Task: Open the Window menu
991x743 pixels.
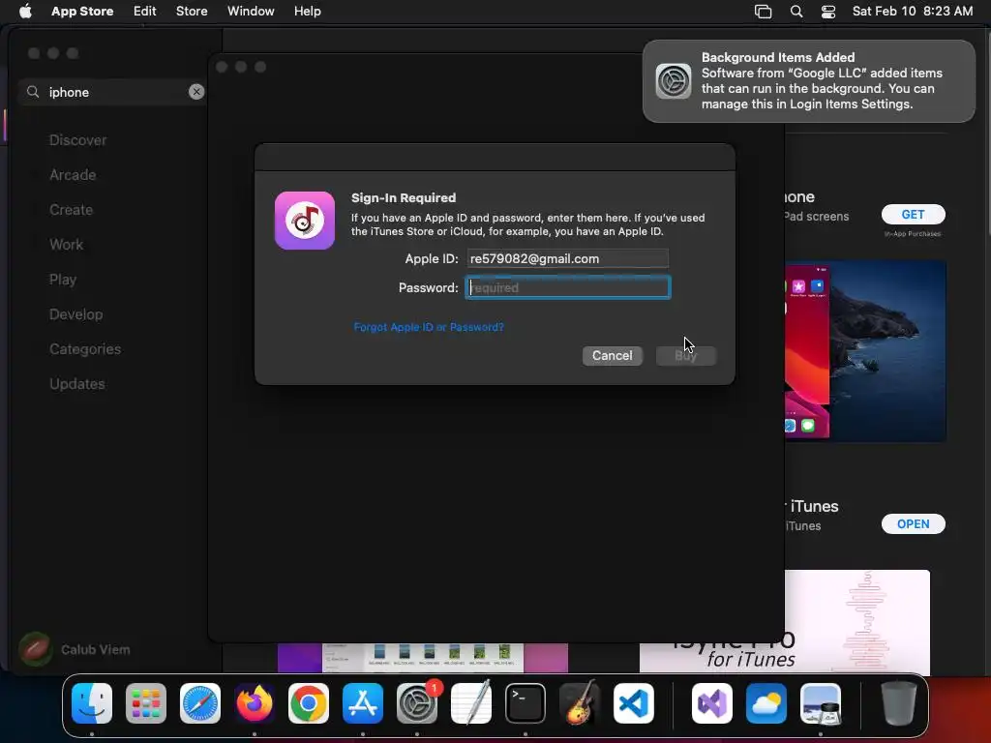Action: (x=251, y=11)
